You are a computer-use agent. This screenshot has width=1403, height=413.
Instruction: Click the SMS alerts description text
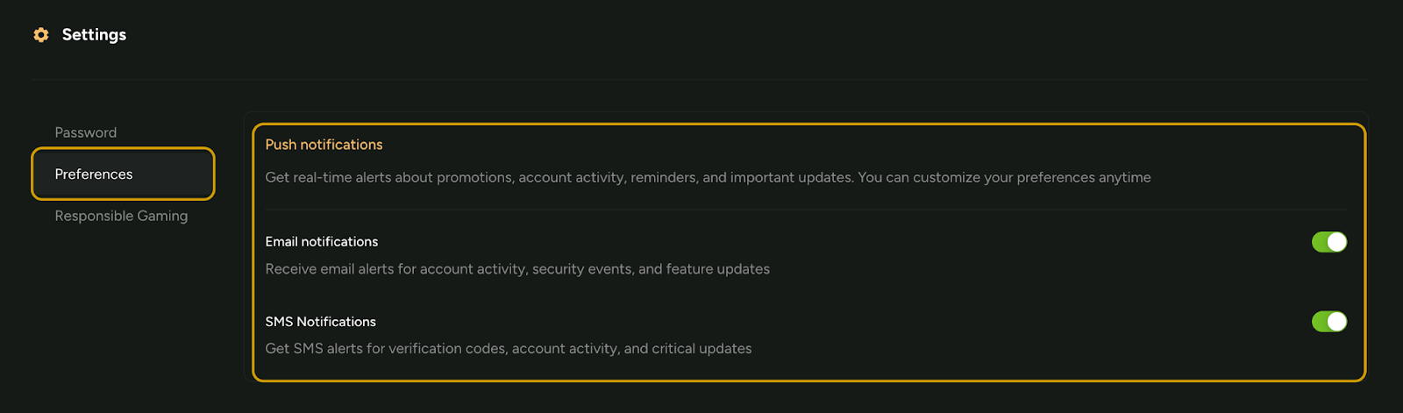pos(509,349)
